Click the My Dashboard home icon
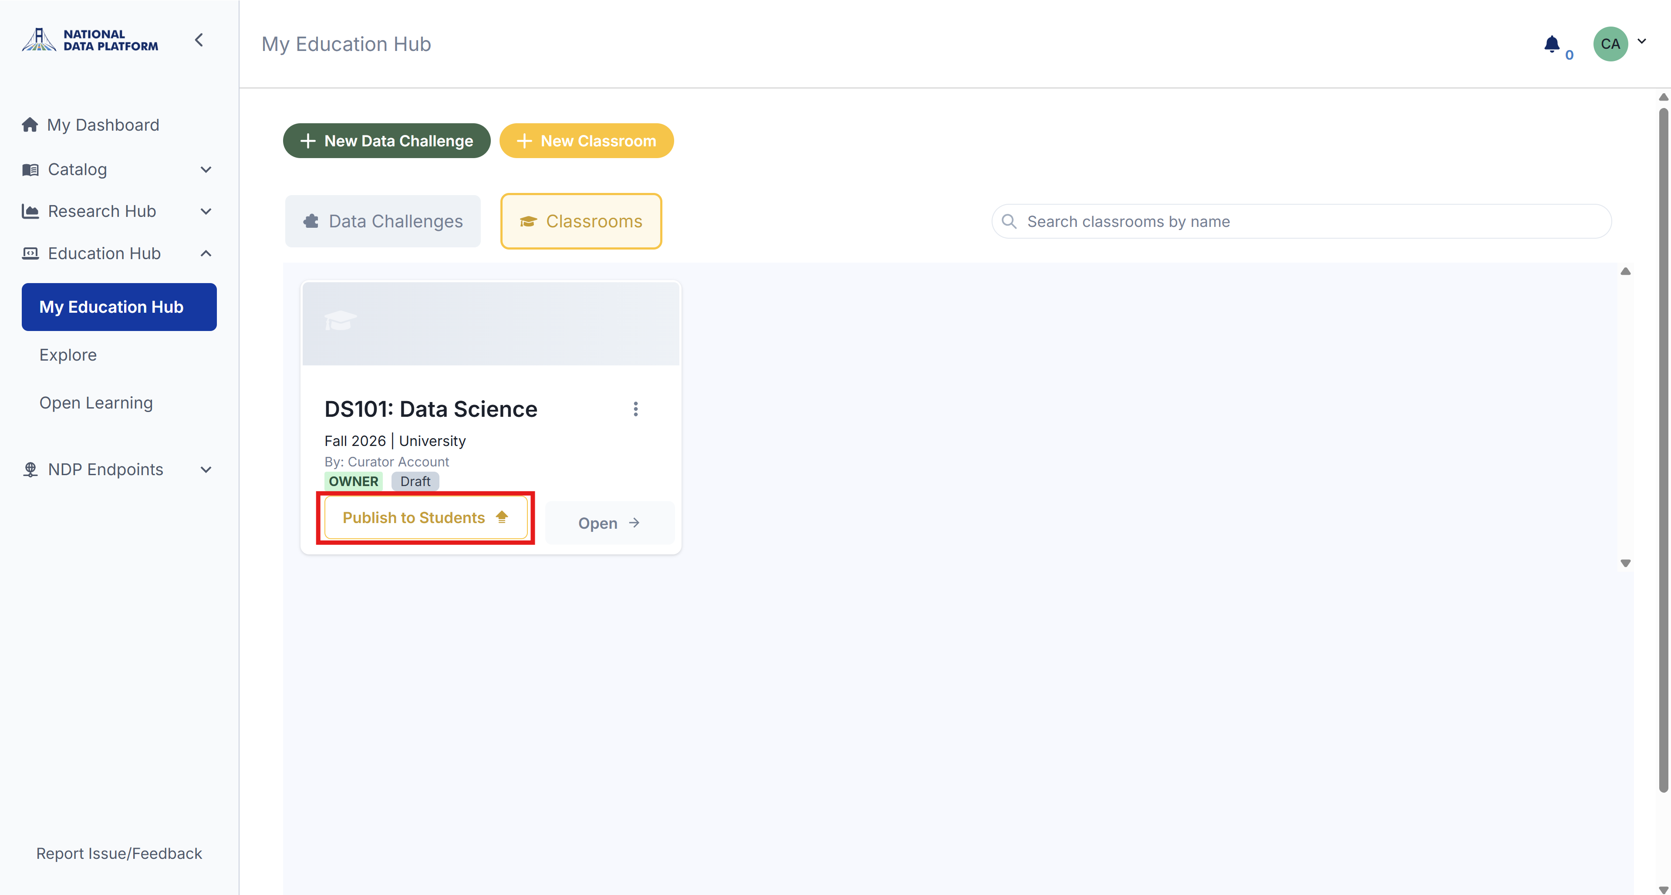 click(30, 125)
